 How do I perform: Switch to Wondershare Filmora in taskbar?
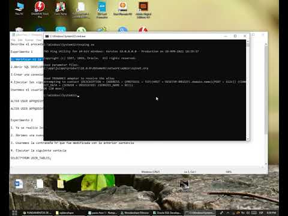(134, 213)
